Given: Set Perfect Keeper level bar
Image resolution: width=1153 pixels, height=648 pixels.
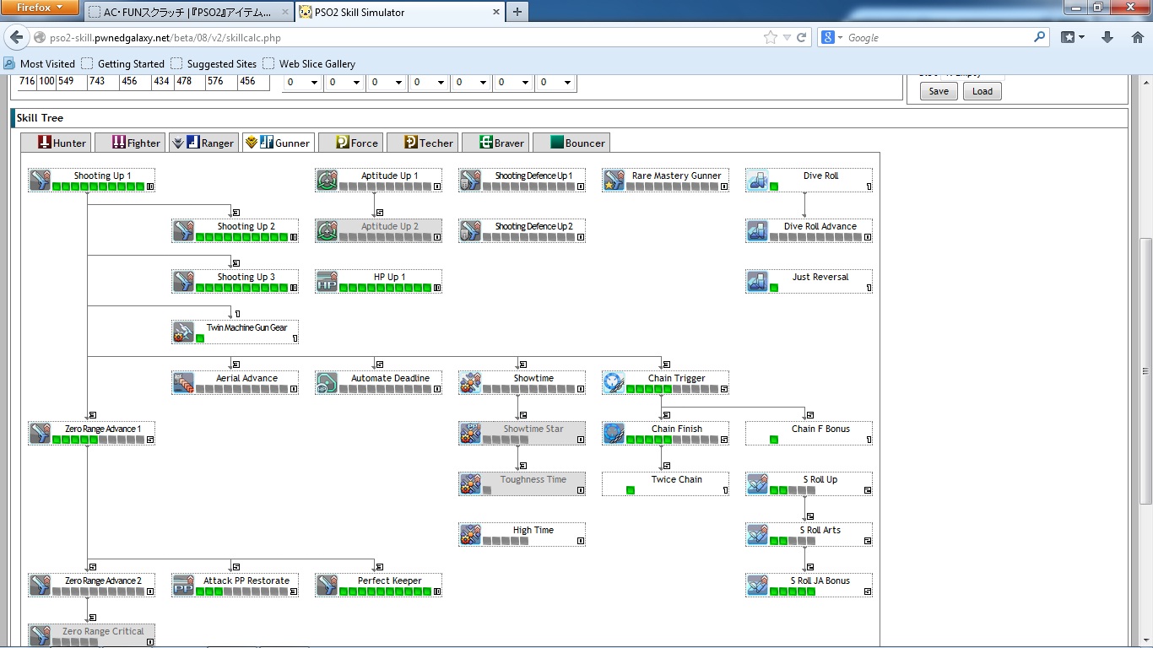Looking at the screenshot, I should pyautogui.click(x=385, y=591).
